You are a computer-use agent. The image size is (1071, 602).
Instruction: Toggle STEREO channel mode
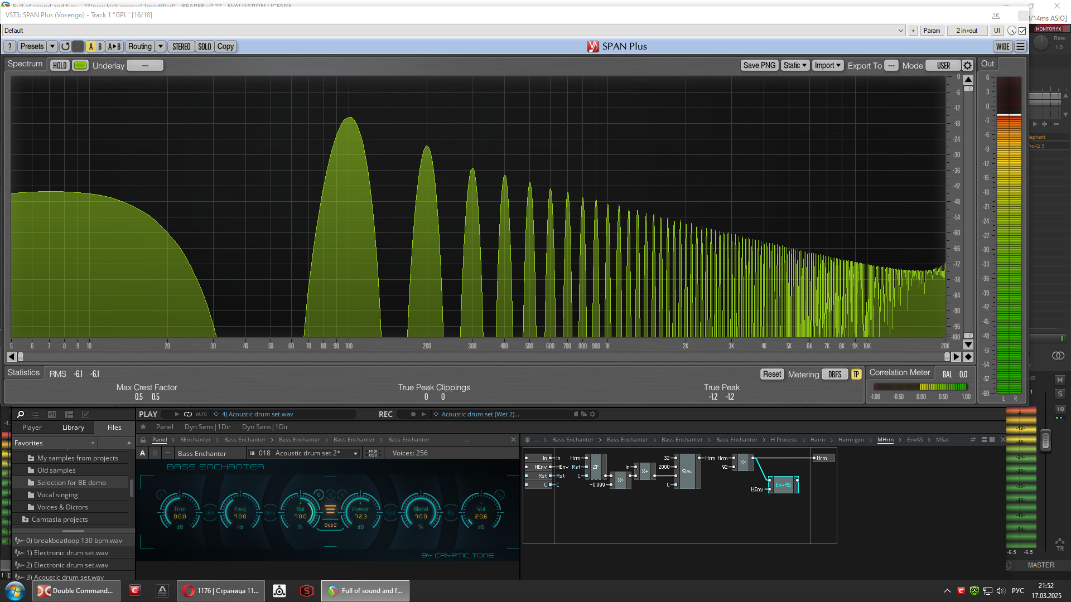pos(181,46)
